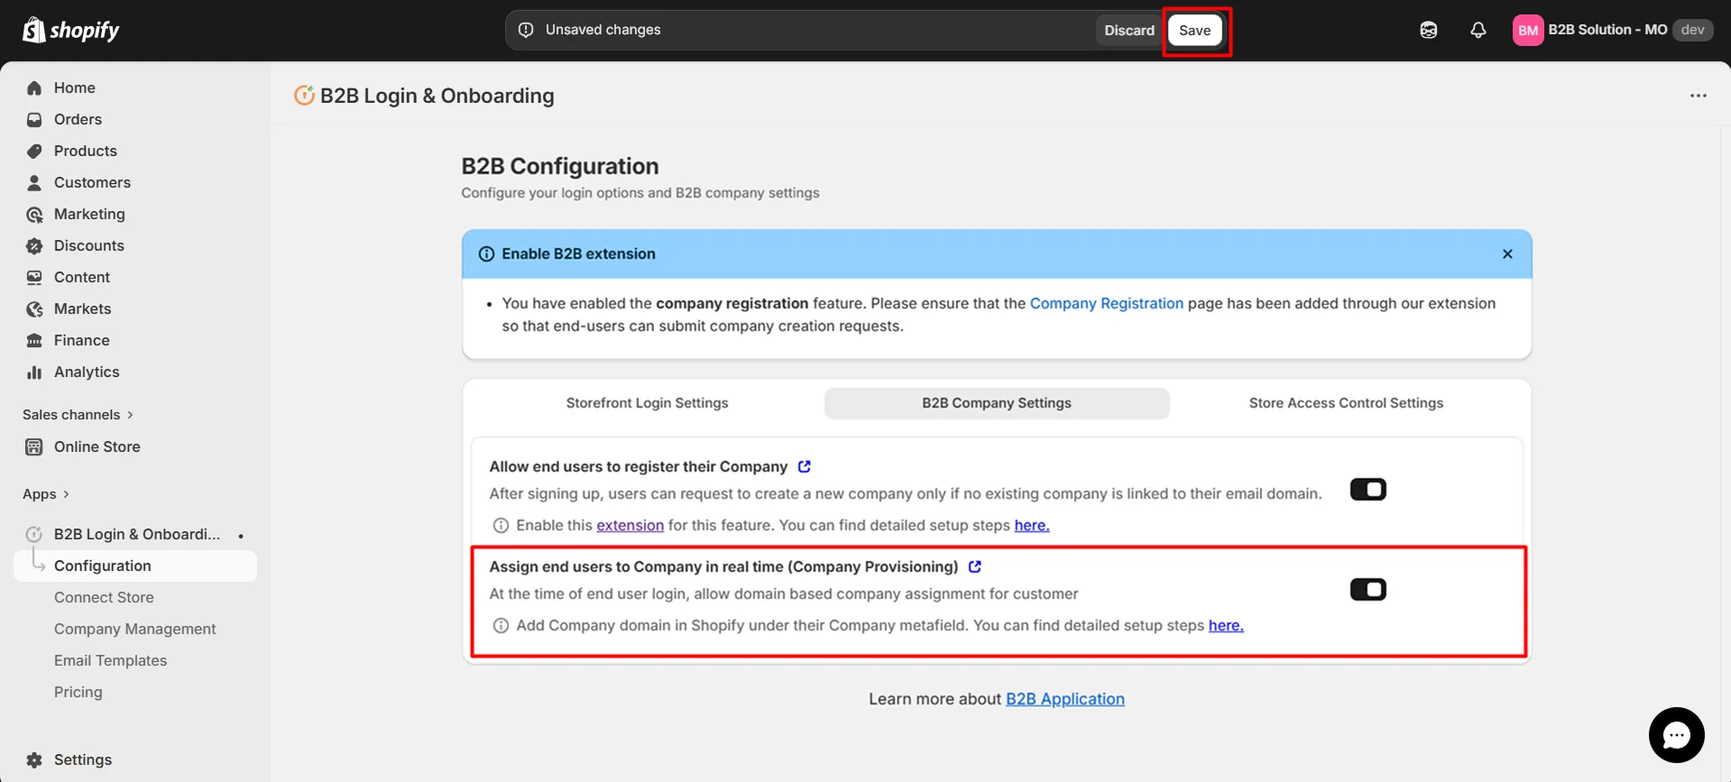Viewport: 1731px width, 782px height.
Task: Click the B2B Solution - MO store name
Action: click(1607, 30)
